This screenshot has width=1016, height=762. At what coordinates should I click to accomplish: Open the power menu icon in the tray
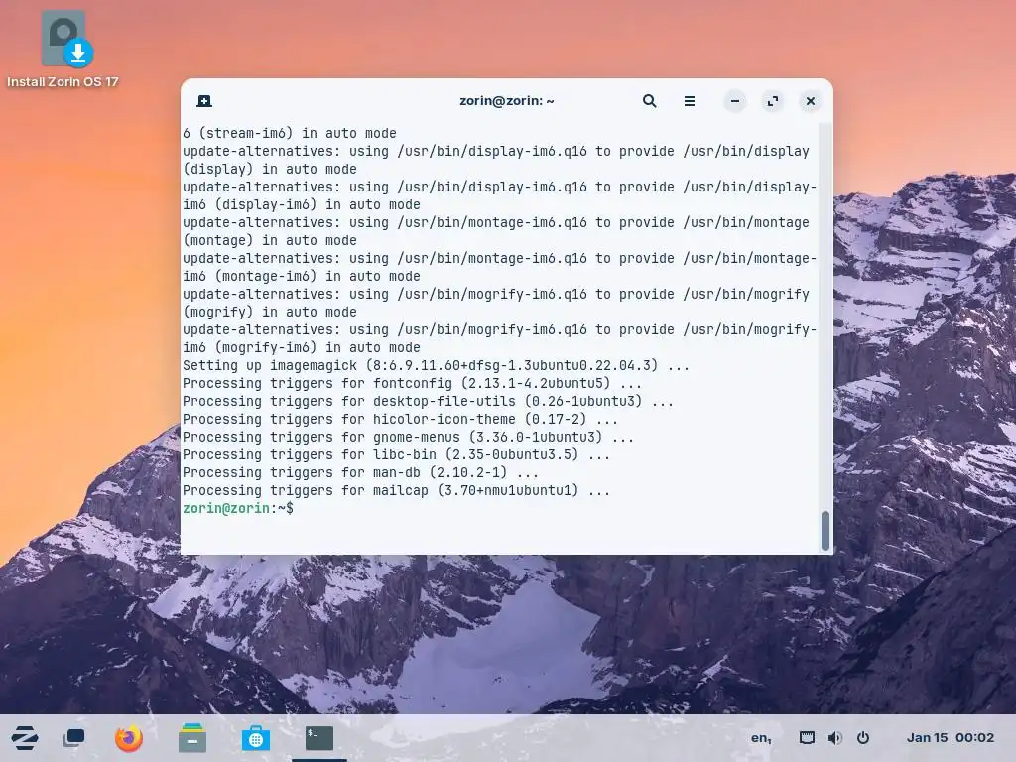click(x=863, y=738)
